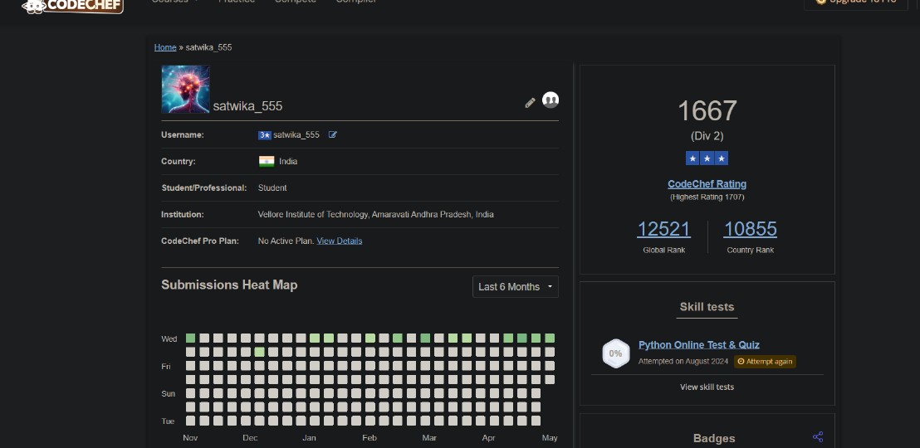Click the first dark green cell in the Wed row
This screenshot has height=448, width=920.
point(191,338)
